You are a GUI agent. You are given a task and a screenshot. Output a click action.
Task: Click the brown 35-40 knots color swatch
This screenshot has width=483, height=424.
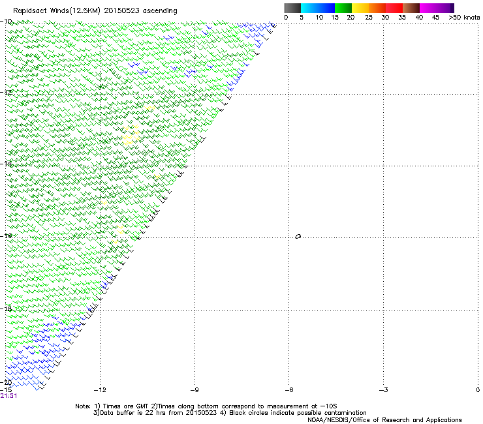pyautogui.click(x=411, y=8)
